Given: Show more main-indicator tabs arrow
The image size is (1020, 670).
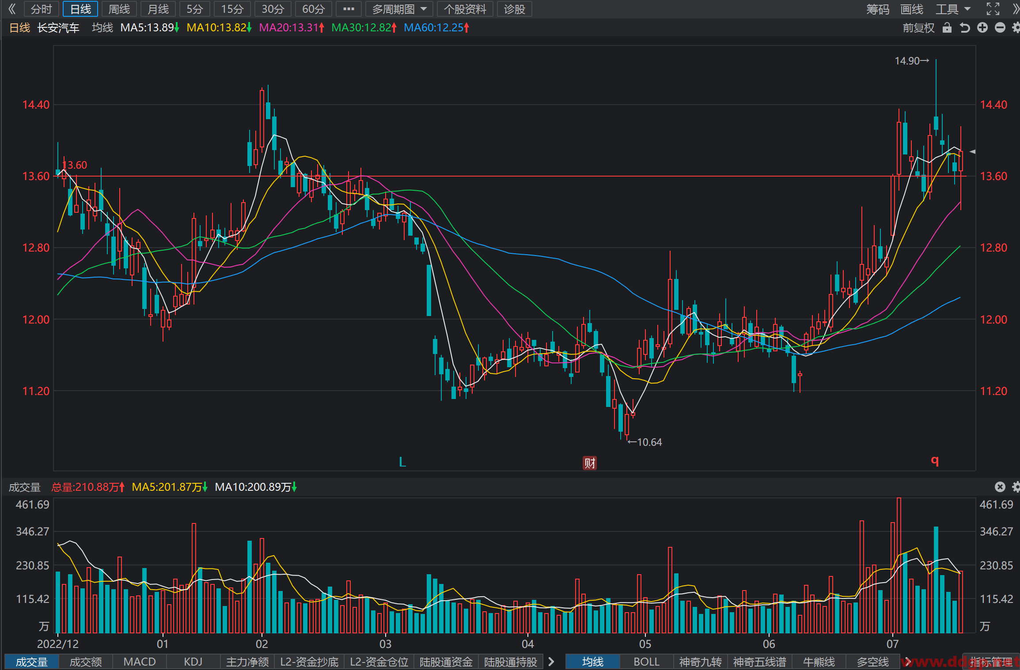Looking at the screenshot, I should coord(908,661).
